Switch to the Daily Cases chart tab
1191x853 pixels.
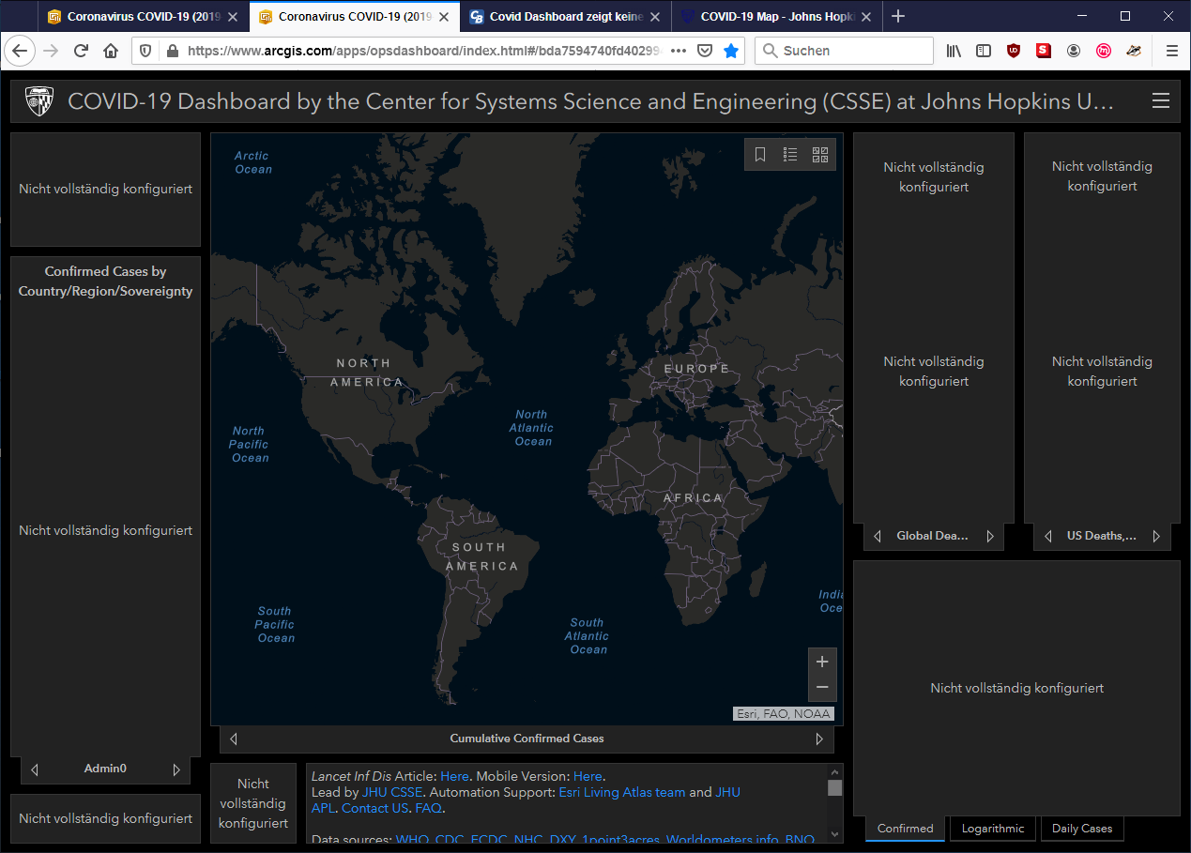(1082, 829)
